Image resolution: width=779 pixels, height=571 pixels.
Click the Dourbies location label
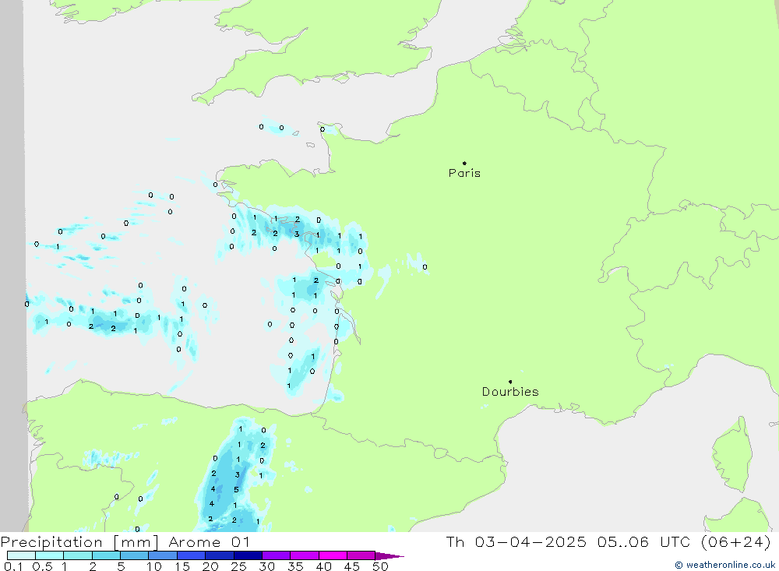tap(510, 392)
